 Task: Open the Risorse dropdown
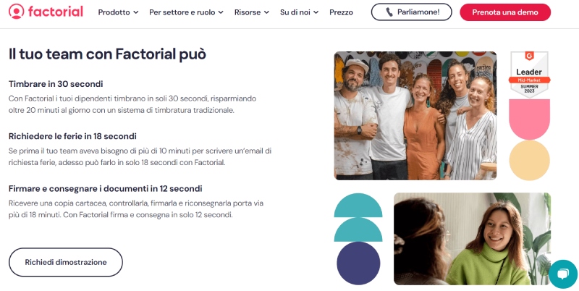pyautogui.click(x=251, y=12)
